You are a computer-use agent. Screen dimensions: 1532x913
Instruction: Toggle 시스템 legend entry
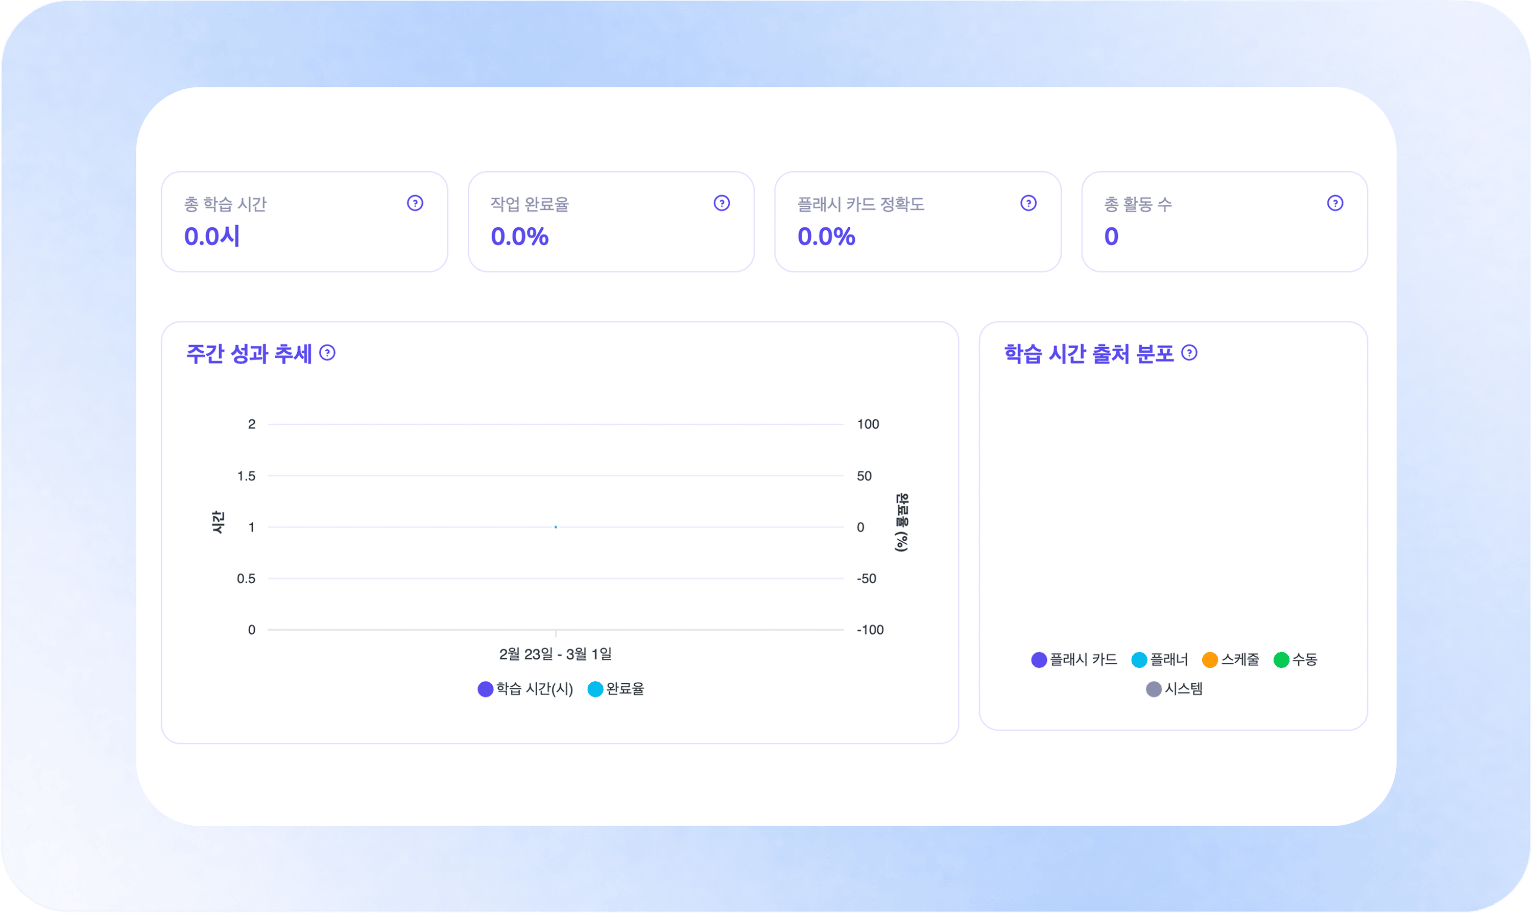point(1183,689)
